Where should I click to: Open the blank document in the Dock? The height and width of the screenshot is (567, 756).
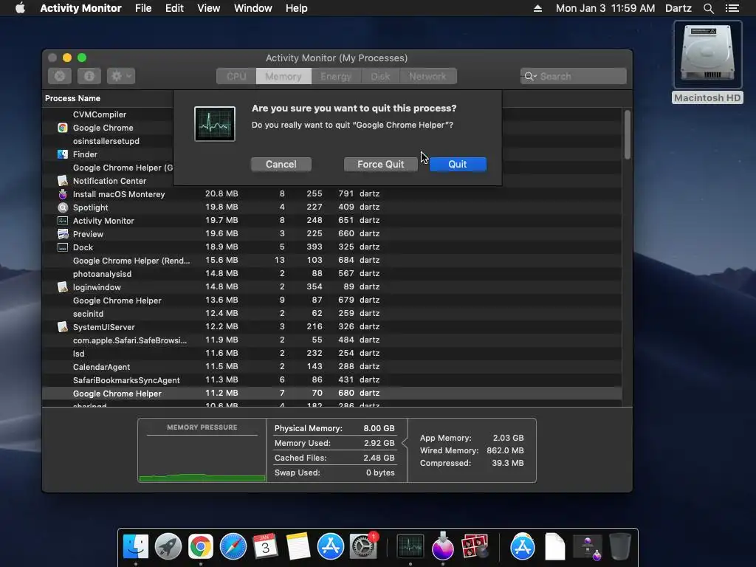click(x=555, y=547)
